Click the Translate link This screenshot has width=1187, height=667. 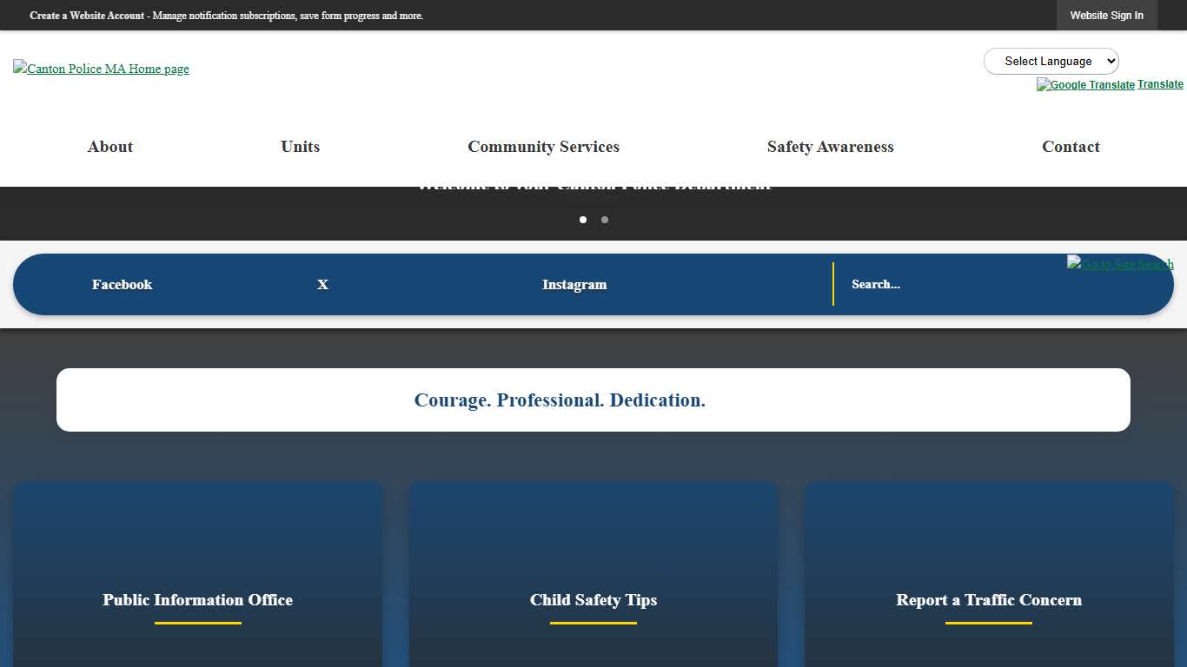coord(1160,83)
